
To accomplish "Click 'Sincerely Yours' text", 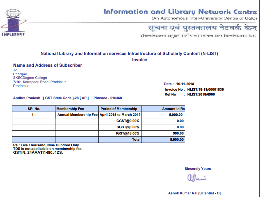I will [x=198, y=169].
